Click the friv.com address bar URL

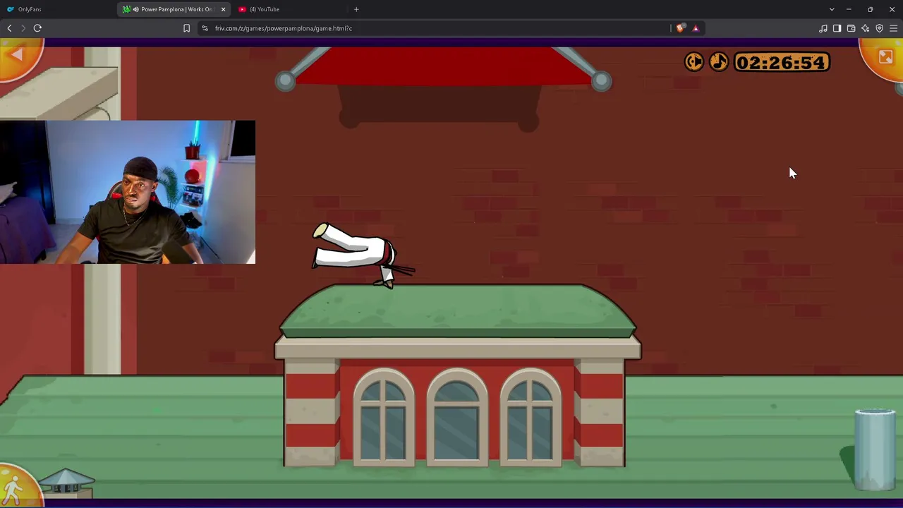(x=284, y=28)
